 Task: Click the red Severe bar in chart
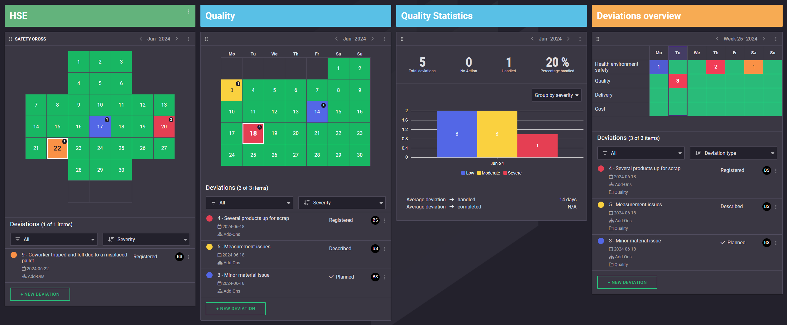[x=537, y=146]
